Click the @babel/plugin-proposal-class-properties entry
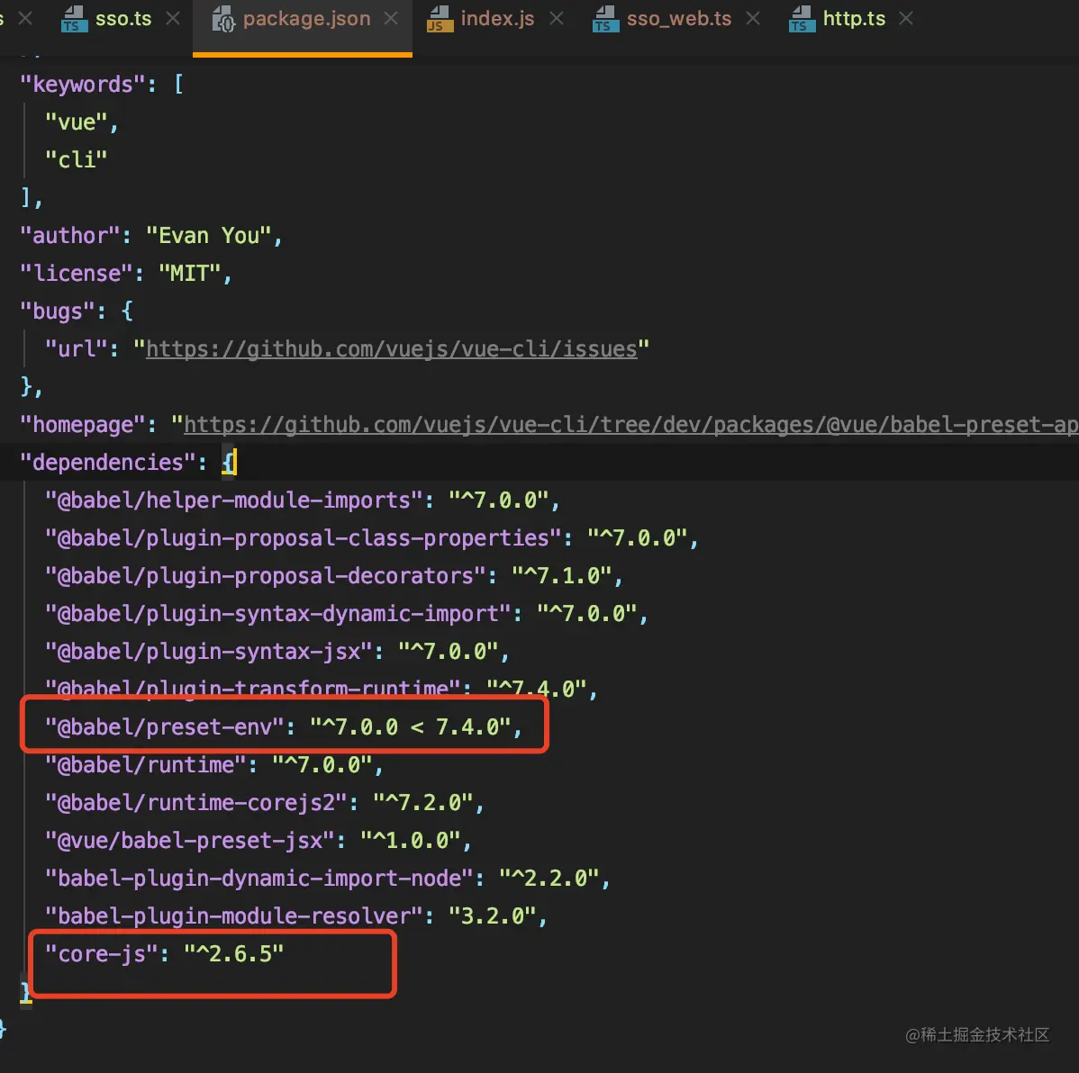The width and height of the screenshot is (1079, 1073). [x=372, y=538]
